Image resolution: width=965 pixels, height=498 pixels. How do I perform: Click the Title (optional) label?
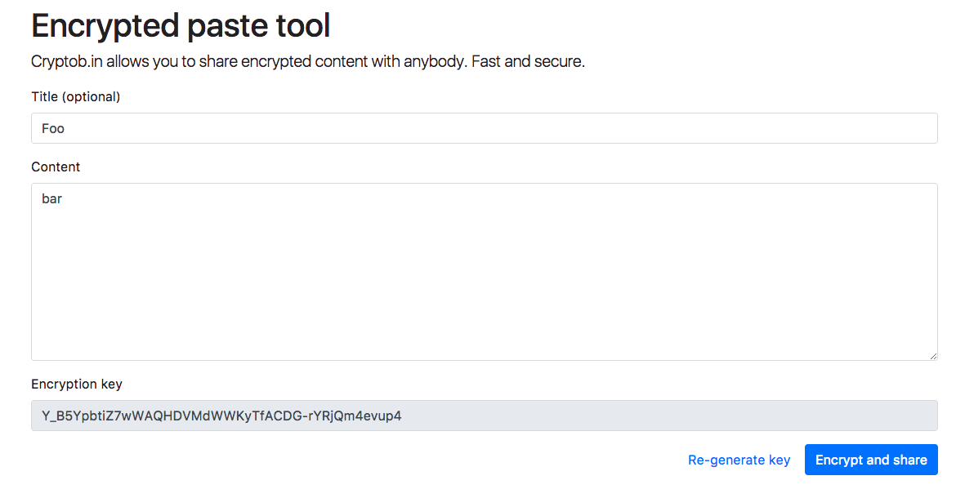[x=74, y=96]
